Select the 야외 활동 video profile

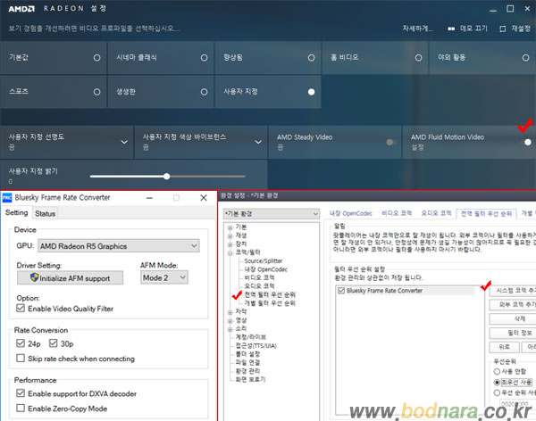click(482, 58)
